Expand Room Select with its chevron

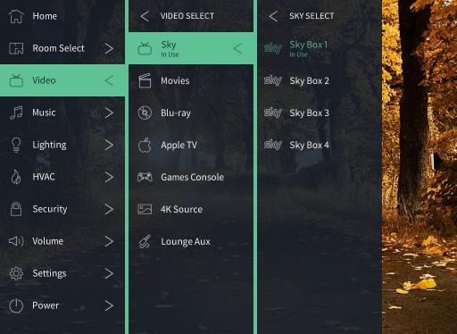109,48
